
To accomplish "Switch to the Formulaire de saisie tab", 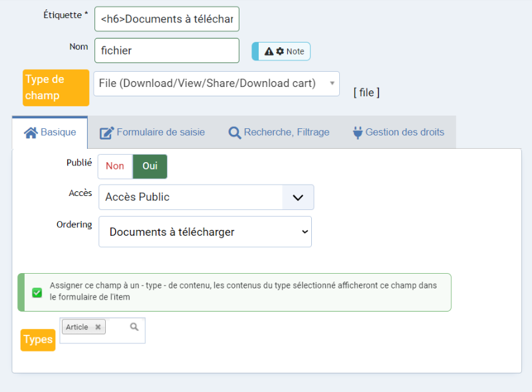I will click(x=152, y=132).
